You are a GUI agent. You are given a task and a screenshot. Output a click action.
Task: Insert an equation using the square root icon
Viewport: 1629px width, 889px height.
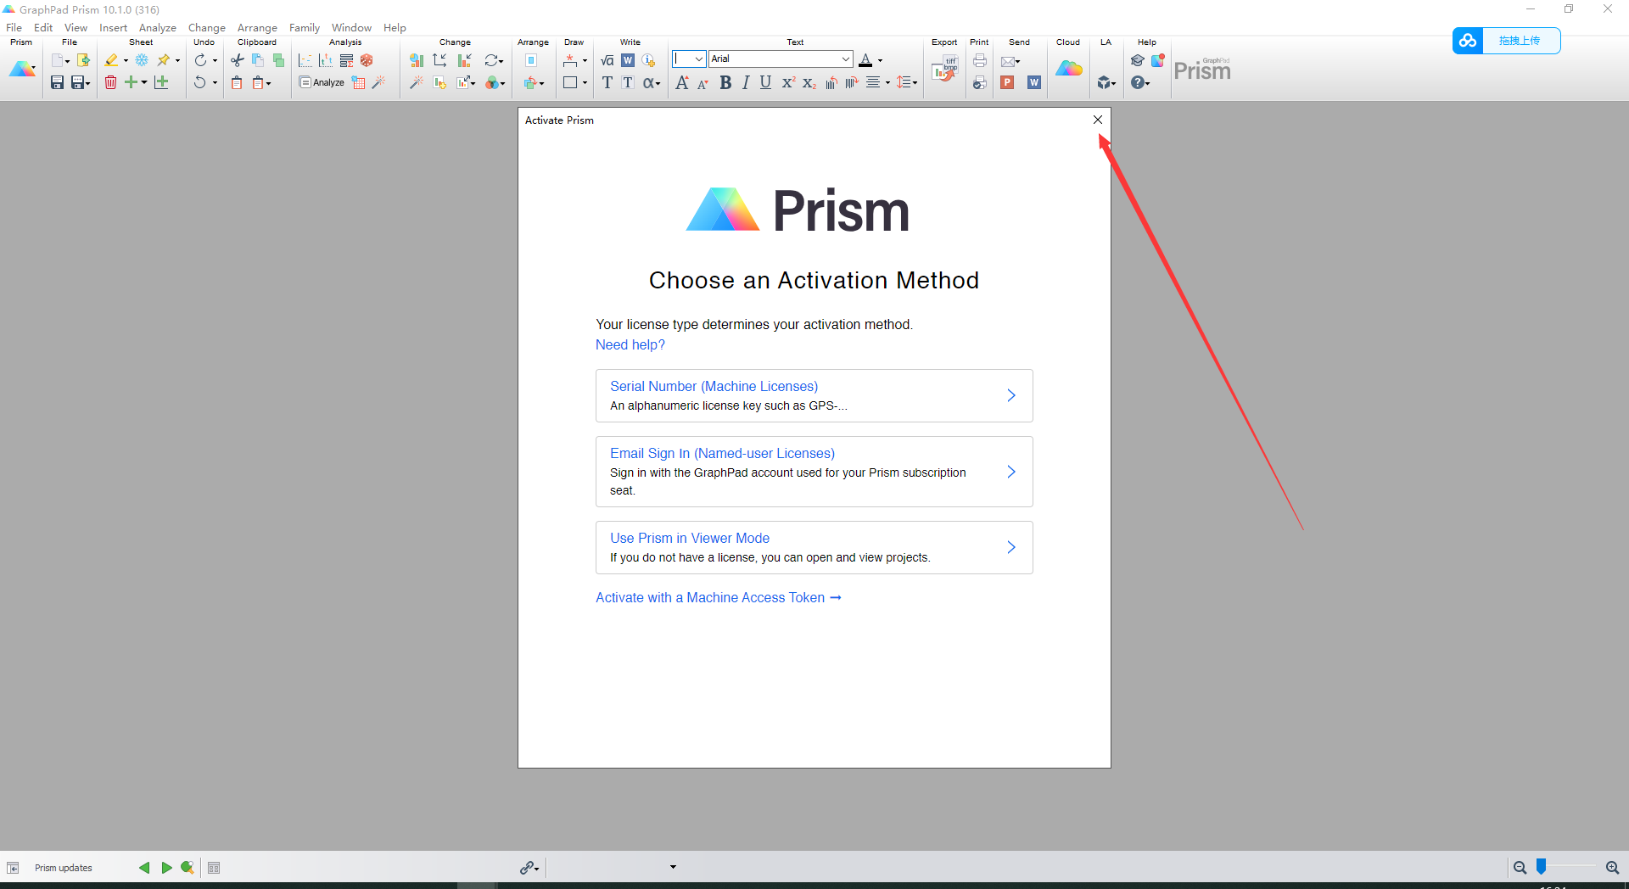[x=607, y=60]
